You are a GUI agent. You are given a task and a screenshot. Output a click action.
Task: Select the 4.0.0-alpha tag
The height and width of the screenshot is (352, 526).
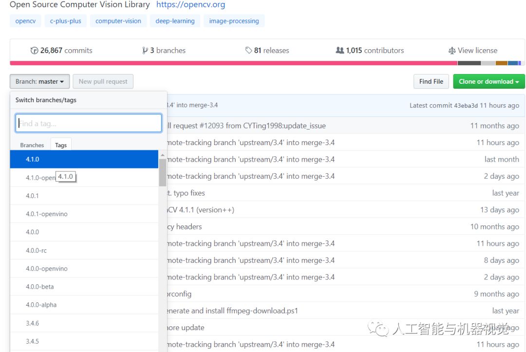[x=84, y=305]
